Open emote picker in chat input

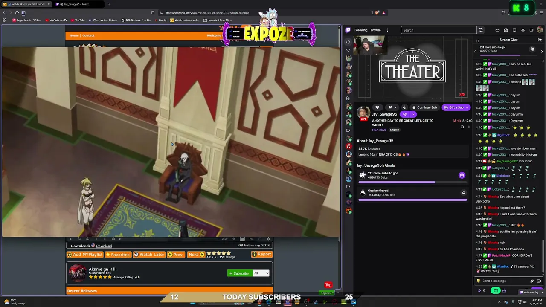tap(539, 281)
